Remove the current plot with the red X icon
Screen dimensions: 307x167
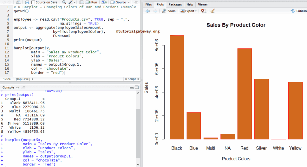[203, 11]
